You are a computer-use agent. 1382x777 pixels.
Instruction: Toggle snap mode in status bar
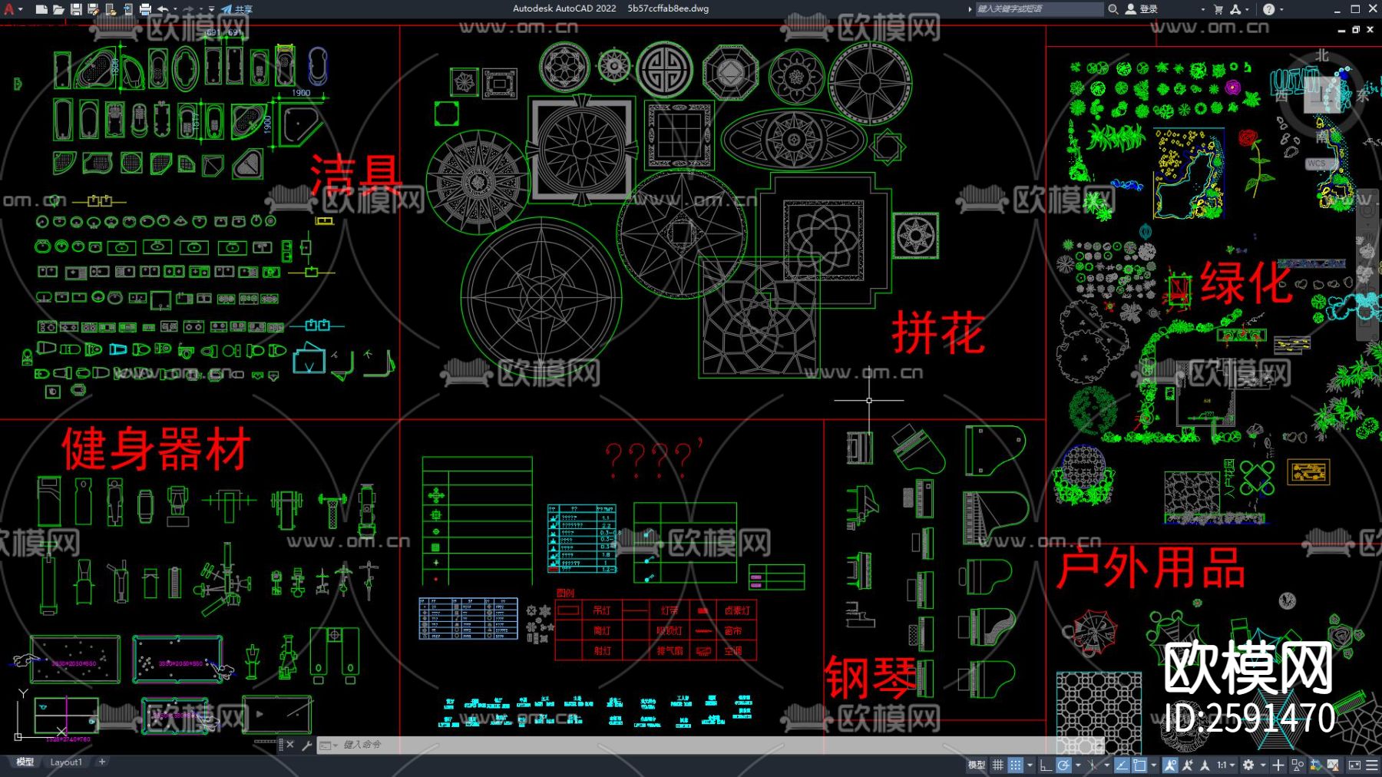pyautogui.click(x=1016, y=765)
